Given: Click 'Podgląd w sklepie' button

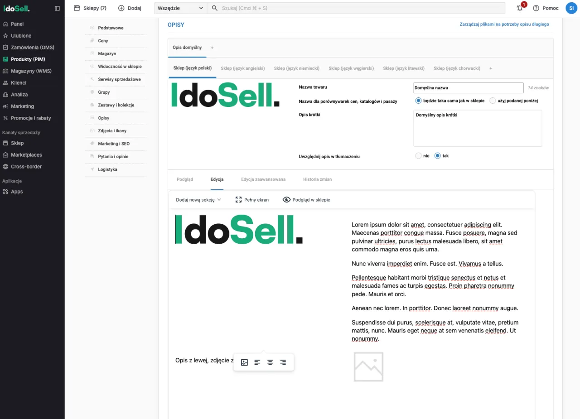Looking at the screenshot, I should pyautogui.click(x=306, y=200).
